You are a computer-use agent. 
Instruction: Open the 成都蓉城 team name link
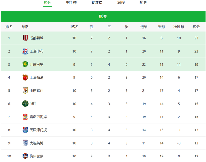click(36, 38)
